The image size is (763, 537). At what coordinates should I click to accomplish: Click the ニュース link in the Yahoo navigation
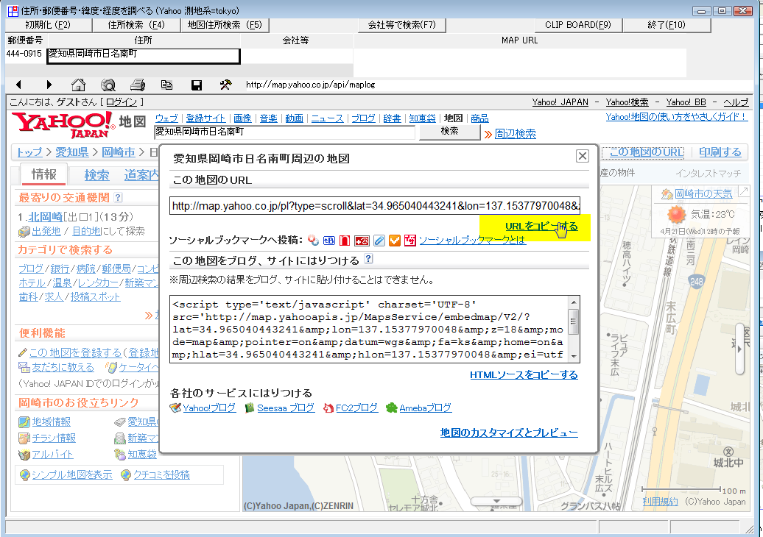point(327,118)
